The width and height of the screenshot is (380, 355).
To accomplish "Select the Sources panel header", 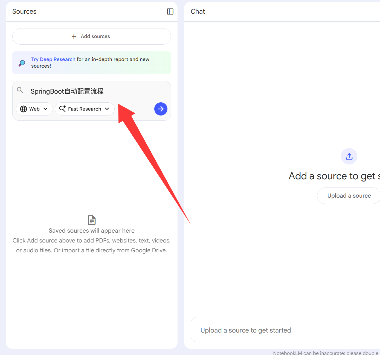I will click(24, 11).
